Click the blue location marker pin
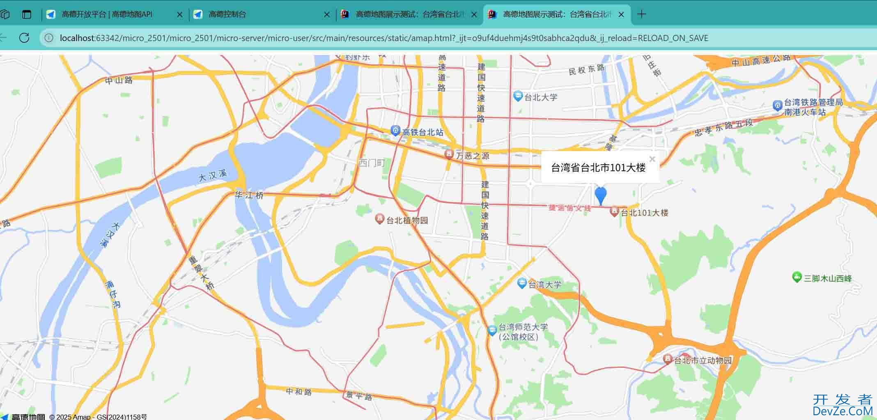Screen dimensions: 877x420 click(601, 195)
